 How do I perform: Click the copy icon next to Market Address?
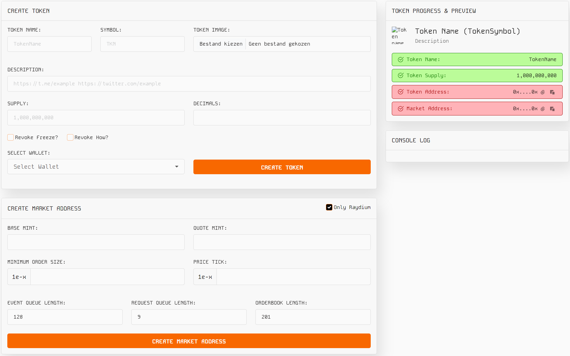pyautogui.click(x=553, y=108)
